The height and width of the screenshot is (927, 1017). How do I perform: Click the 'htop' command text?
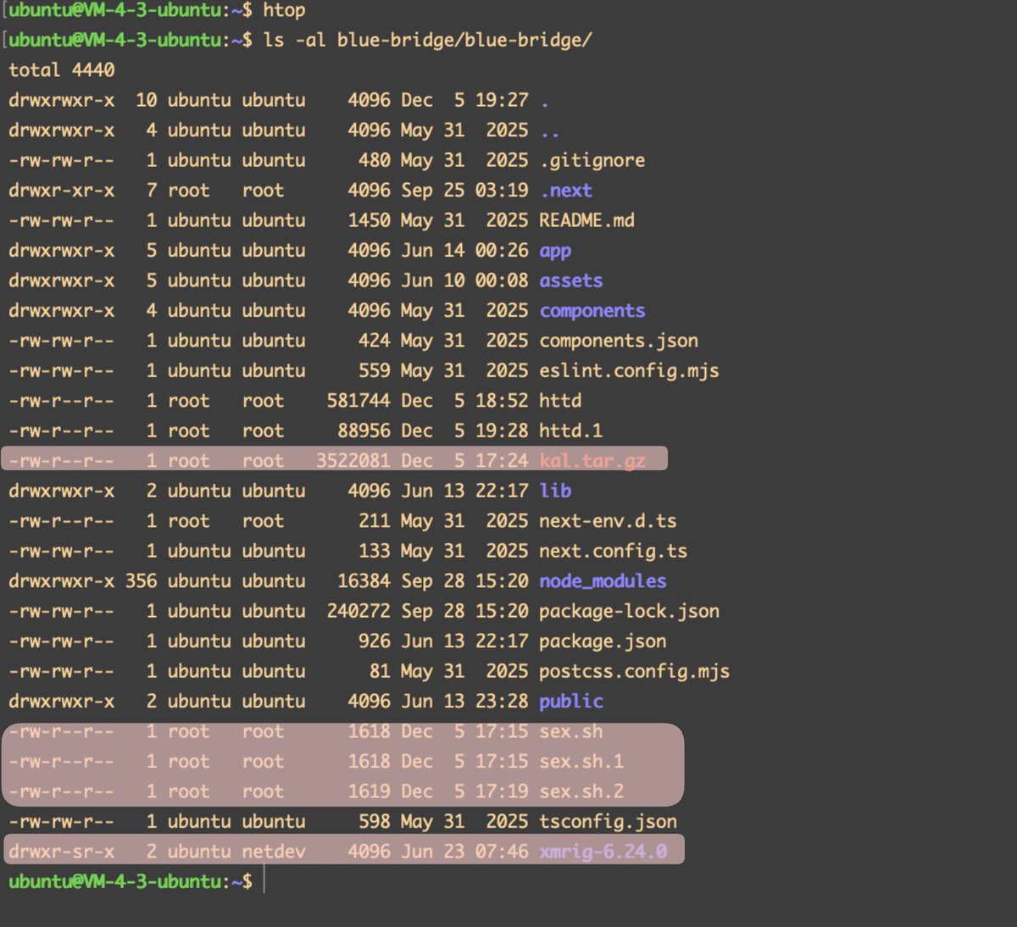[284, 11]
